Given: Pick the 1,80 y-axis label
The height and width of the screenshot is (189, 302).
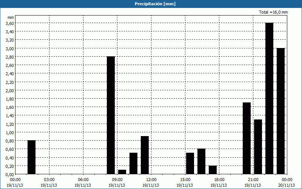Looking at the screenshot, I should click(10, 99).
